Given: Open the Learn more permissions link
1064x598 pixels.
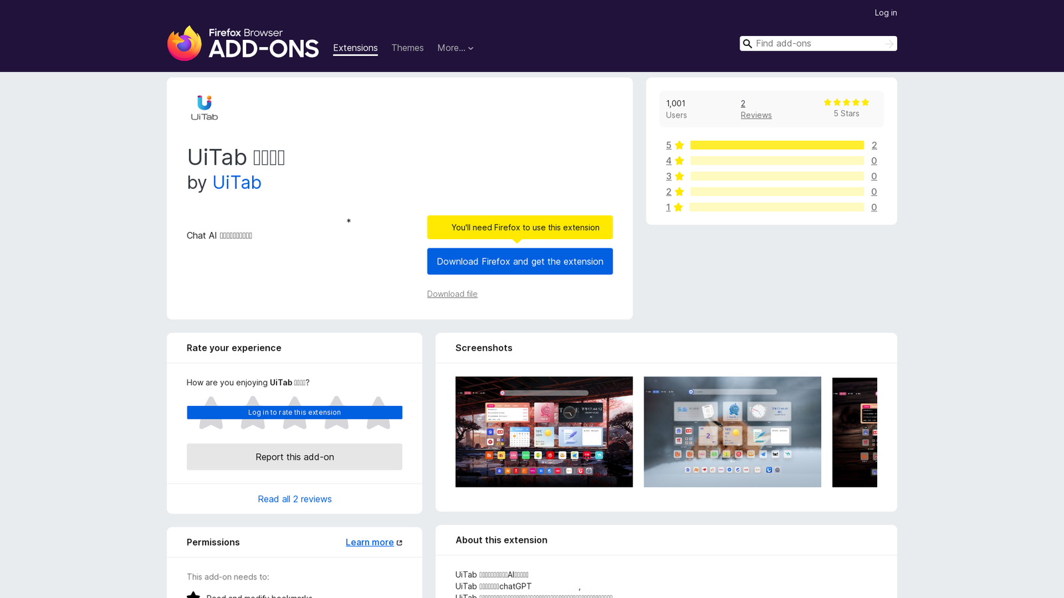Looking at the screenshot, I should click(x=370, y=542).
